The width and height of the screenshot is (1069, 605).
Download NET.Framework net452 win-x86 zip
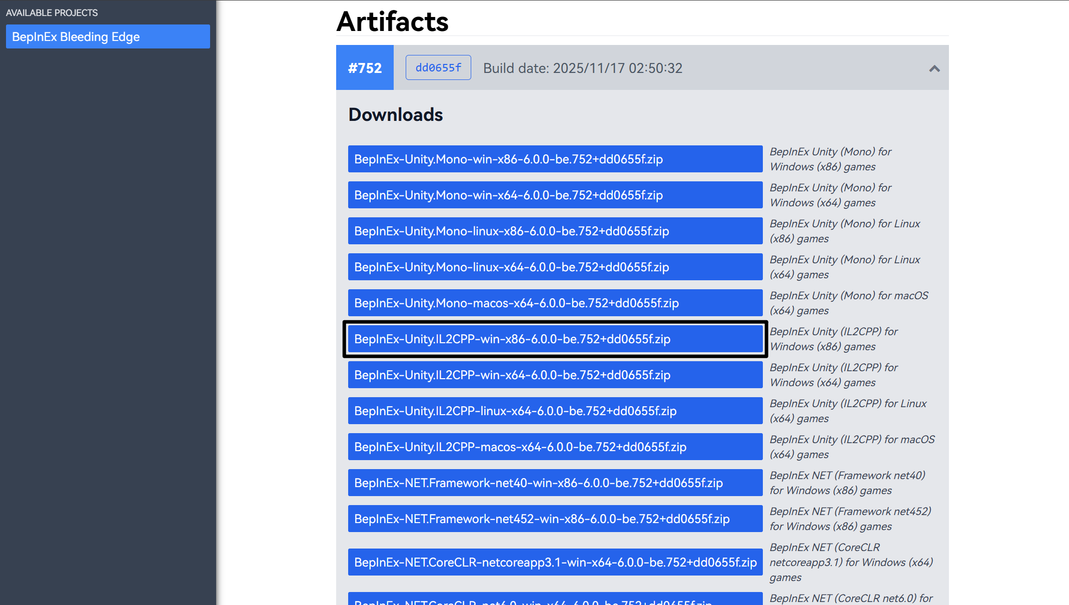click(x=555, y=519)
